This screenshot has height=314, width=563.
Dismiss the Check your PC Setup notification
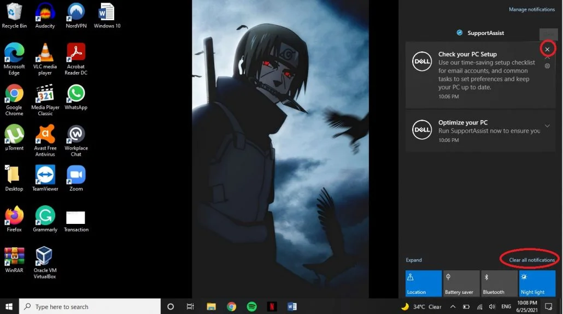tap(547, 49)
